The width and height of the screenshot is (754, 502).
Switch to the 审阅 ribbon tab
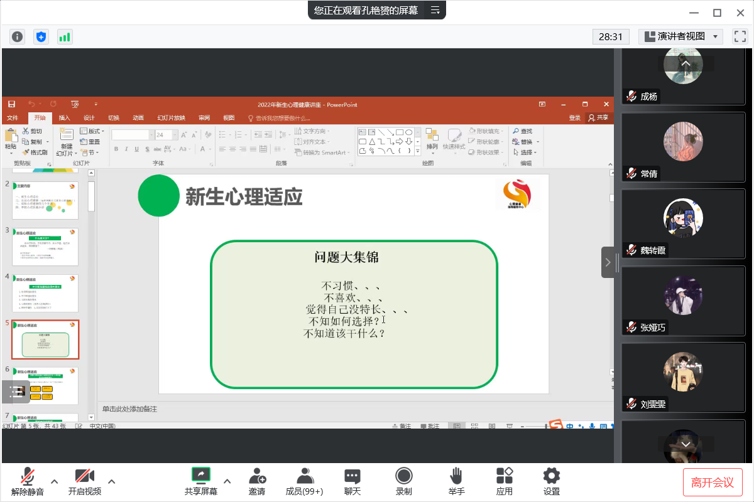[x=204, y=118]
